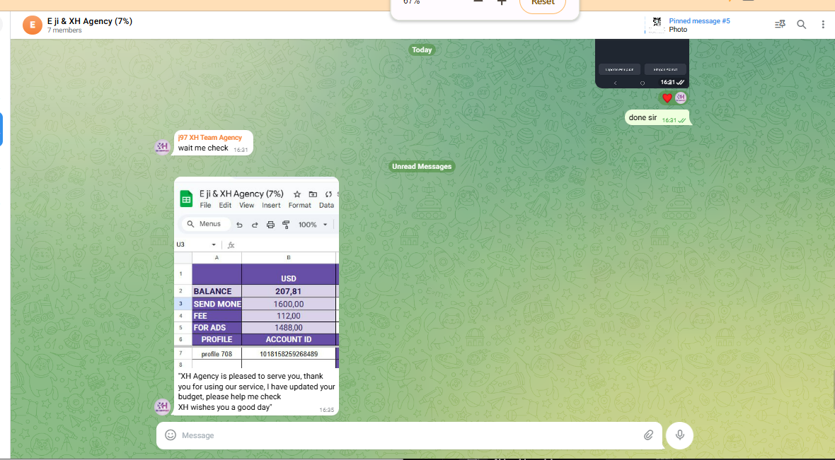Screen dimensions: 835x460
Task: Click the red heart reaction
Action: [x=667, y=98]
